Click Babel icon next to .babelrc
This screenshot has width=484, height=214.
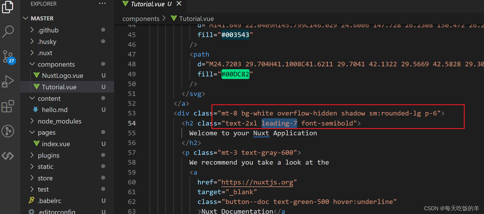pos(31,200)
